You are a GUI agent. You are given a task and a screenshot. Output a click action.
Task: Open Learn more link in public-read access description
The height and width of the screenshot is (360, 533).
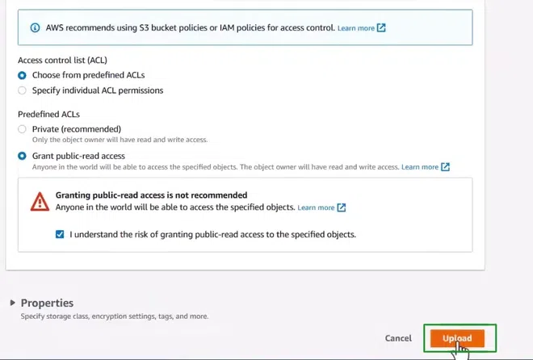click(x=419, y=167)
